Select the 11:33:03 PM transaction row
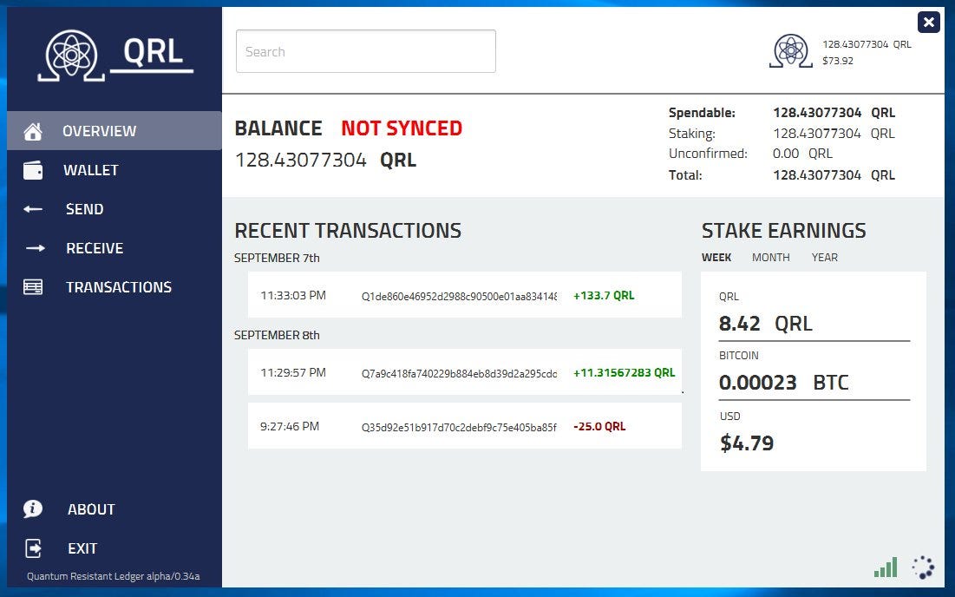The width and height of the screenshot is (955, 597). tap(465, 295)
